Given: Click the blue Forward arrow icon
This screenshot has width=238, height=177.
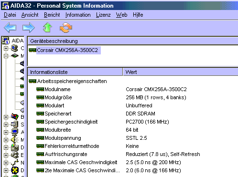Looking at the screenshot, I should click(x=29, y=28).
